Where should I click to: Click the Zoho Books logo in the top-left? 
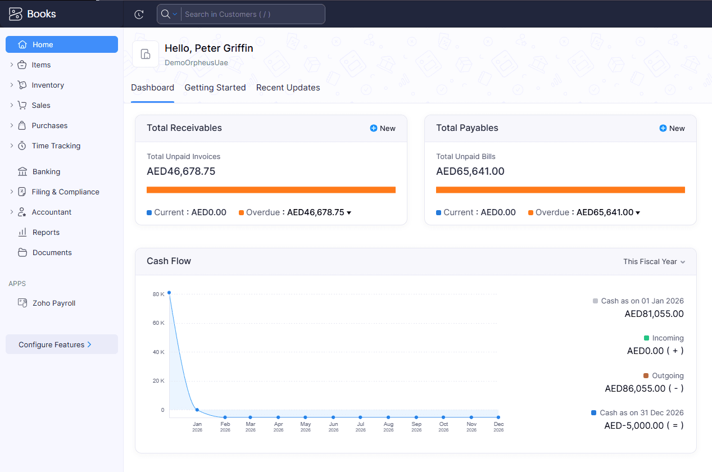click(15, 13)
